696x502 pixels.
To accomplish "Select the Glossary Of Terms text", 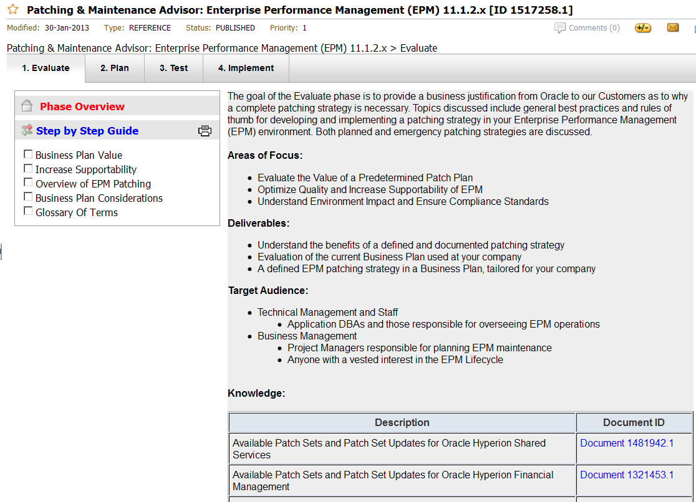I will [x=77, y=212].
